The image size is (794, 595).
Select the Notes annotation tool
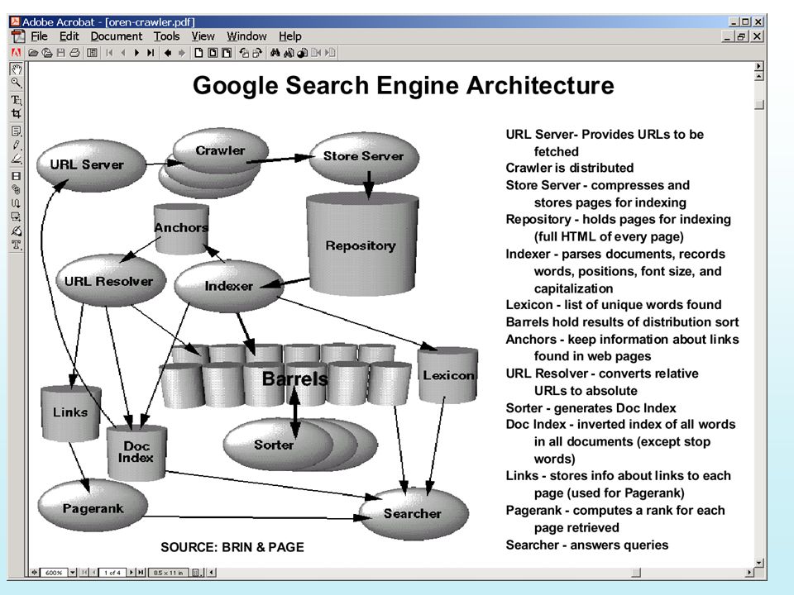point(17,131)
